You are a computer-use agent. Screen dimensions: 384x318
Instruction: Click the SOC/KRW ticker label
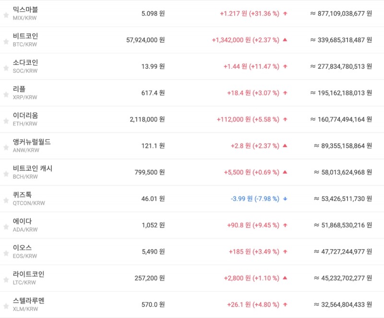(x=25, y=71)
